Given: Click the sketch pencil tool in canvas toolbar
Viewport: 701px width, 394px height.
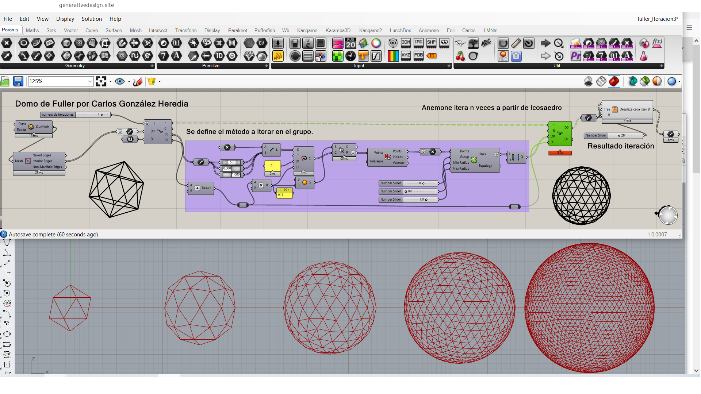Looking at the screenshot, I should tap(138, 81).
